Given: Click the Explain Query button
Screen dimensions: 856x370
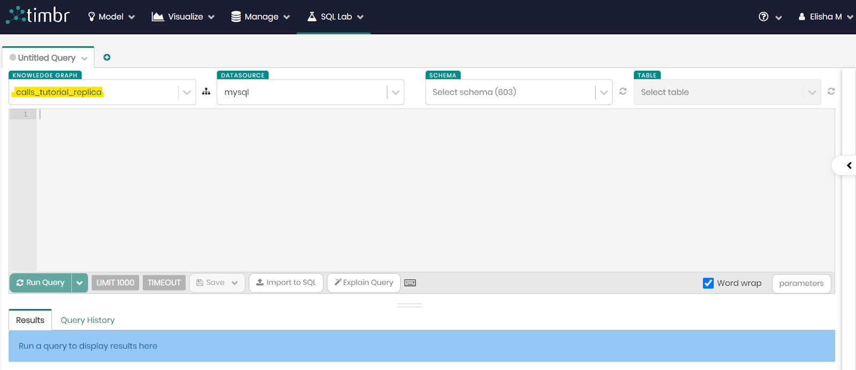Looking at the screenshot, I should 364,283.
